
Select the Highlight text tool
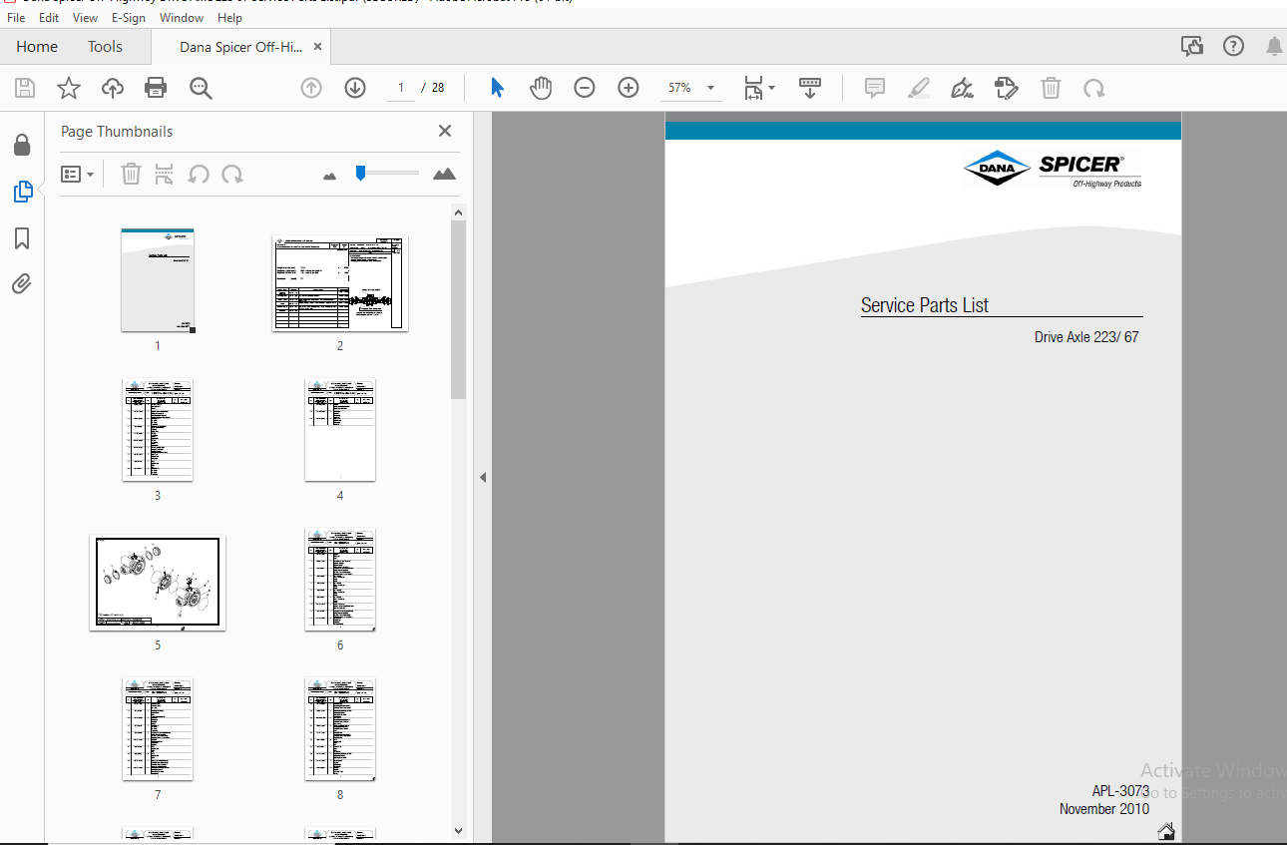(x=919, y=88)
